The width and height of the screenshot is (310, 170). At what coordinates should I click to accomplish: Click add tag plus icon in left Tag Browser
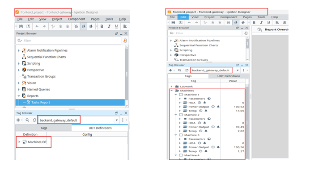[x=18, y=120]
